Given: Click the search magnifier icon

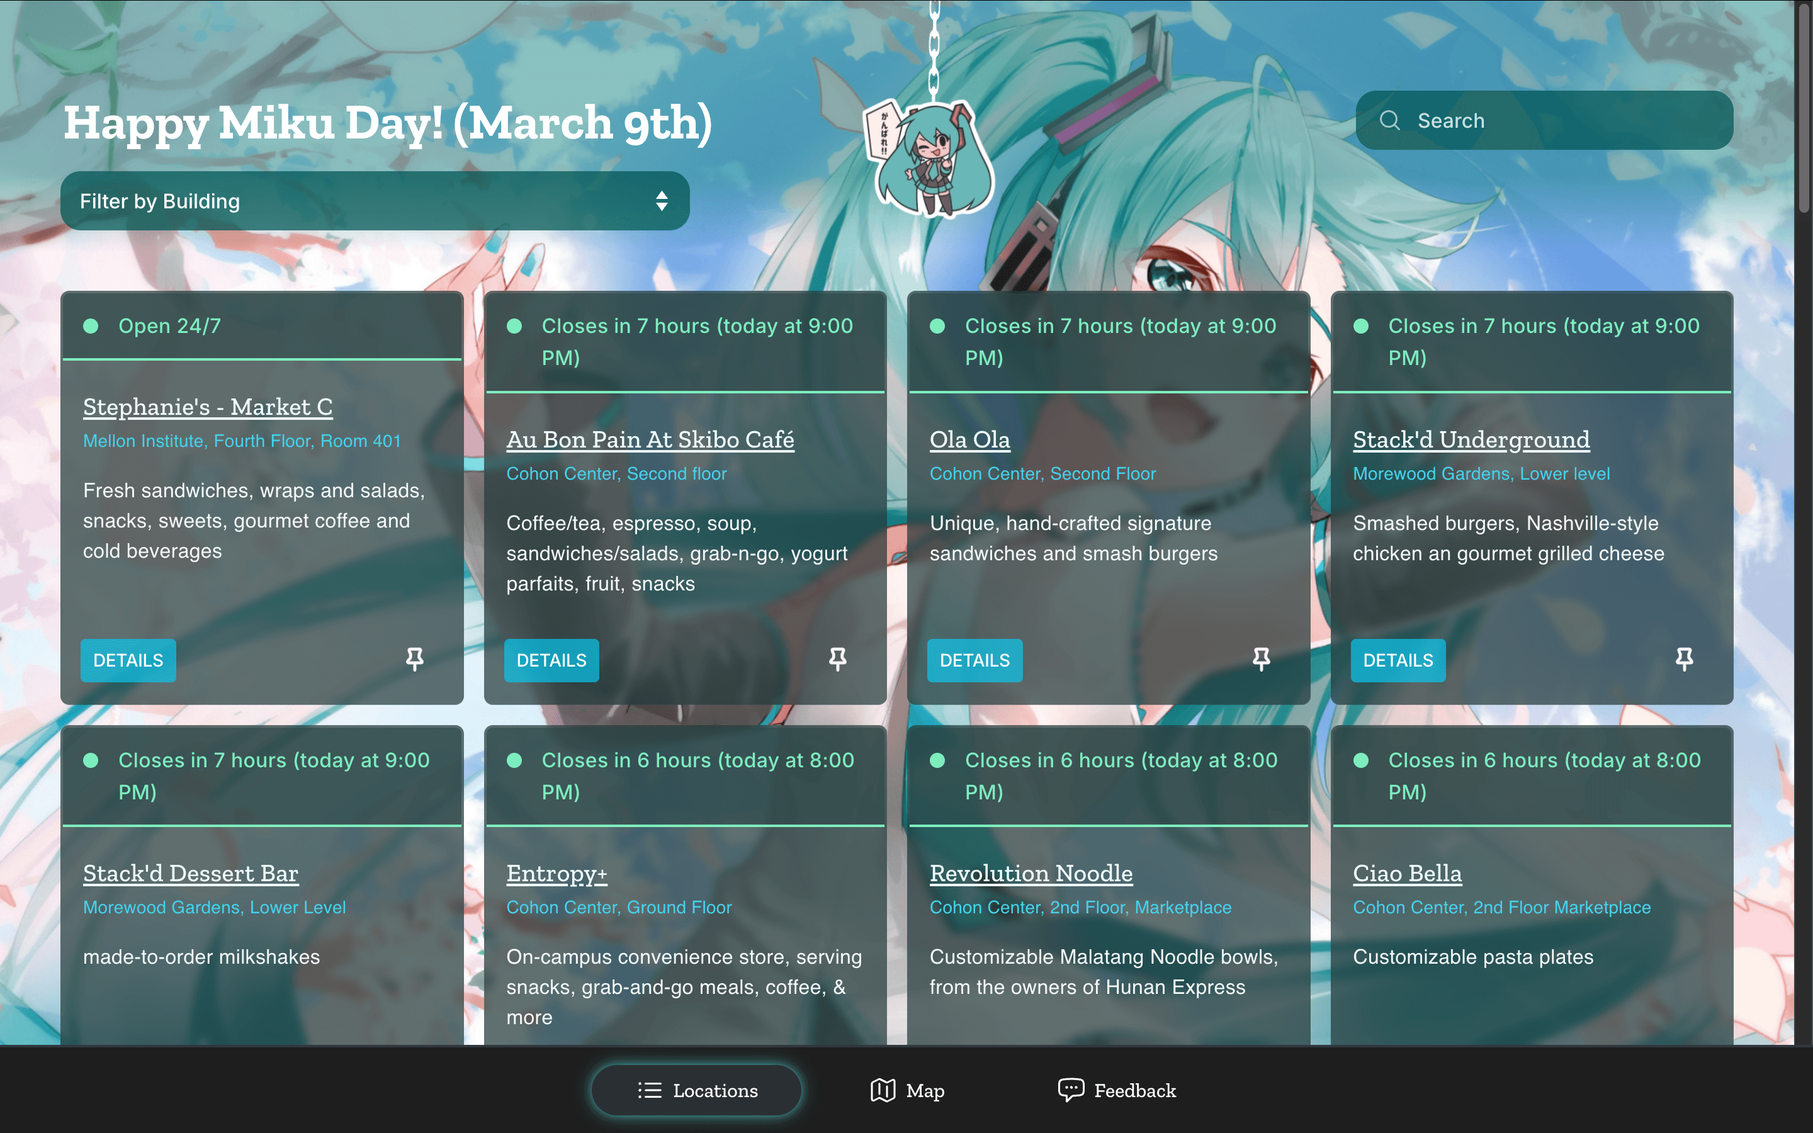Looking at the screenshot, I should pos(1390,121).
